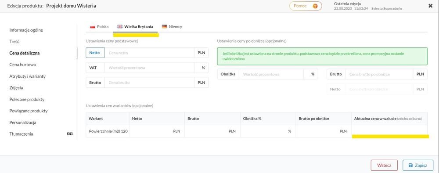This screenshot has height=173, width=439.
Task: Focus the Obniżka Wartość procentowa field
Action: click(x=271, y=74)
